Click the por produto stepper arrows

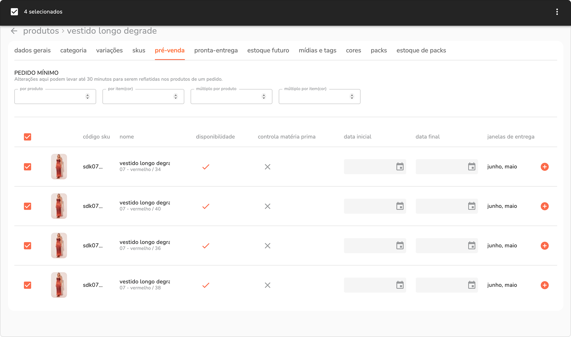pyautogui.click(x=87, y=96)
